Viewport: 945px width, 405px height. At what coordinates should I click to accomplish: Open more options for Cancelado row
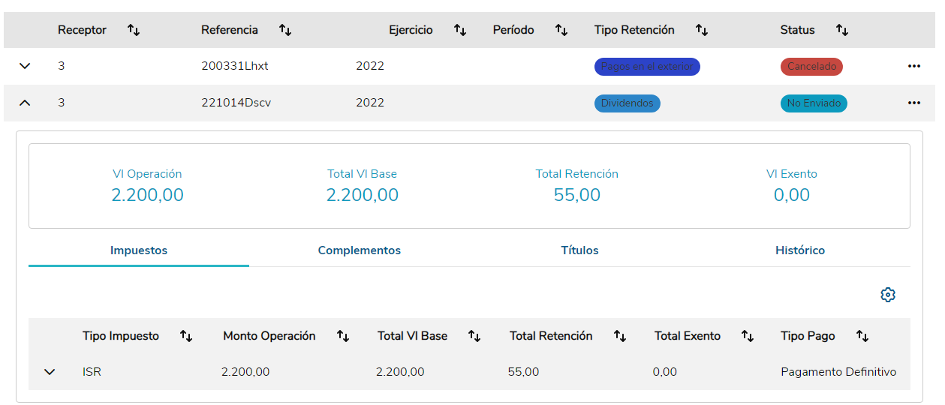click(913, 66)
